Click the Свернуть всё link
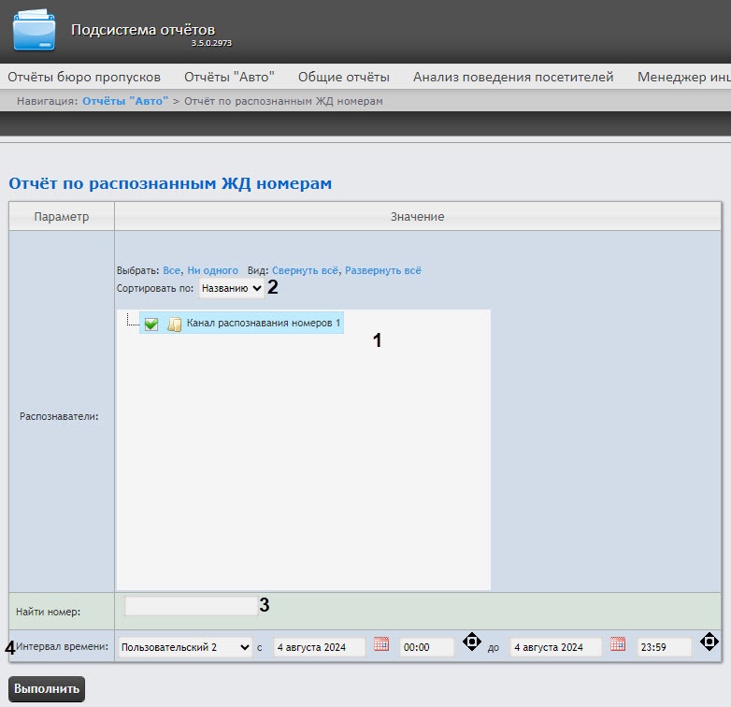The width and height of the screenshot is (731, 707). coord(305,270)
